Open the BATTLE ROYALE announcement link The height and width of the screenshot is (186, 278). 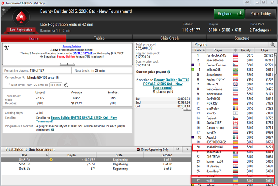click(83, 53)
